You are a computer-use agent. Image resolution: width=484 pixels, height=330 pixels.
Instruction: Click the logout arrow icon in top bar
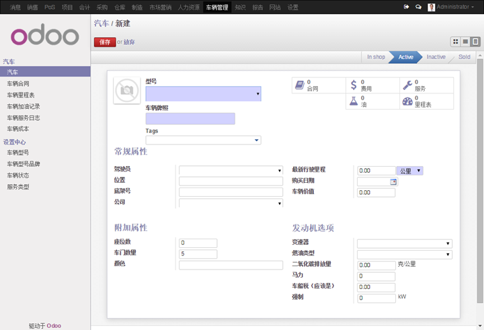(406, 7)
